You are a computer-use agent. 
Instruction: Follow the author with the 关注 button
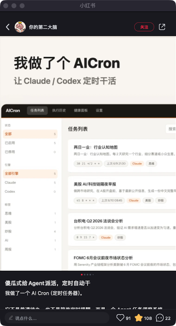point(144,27)
